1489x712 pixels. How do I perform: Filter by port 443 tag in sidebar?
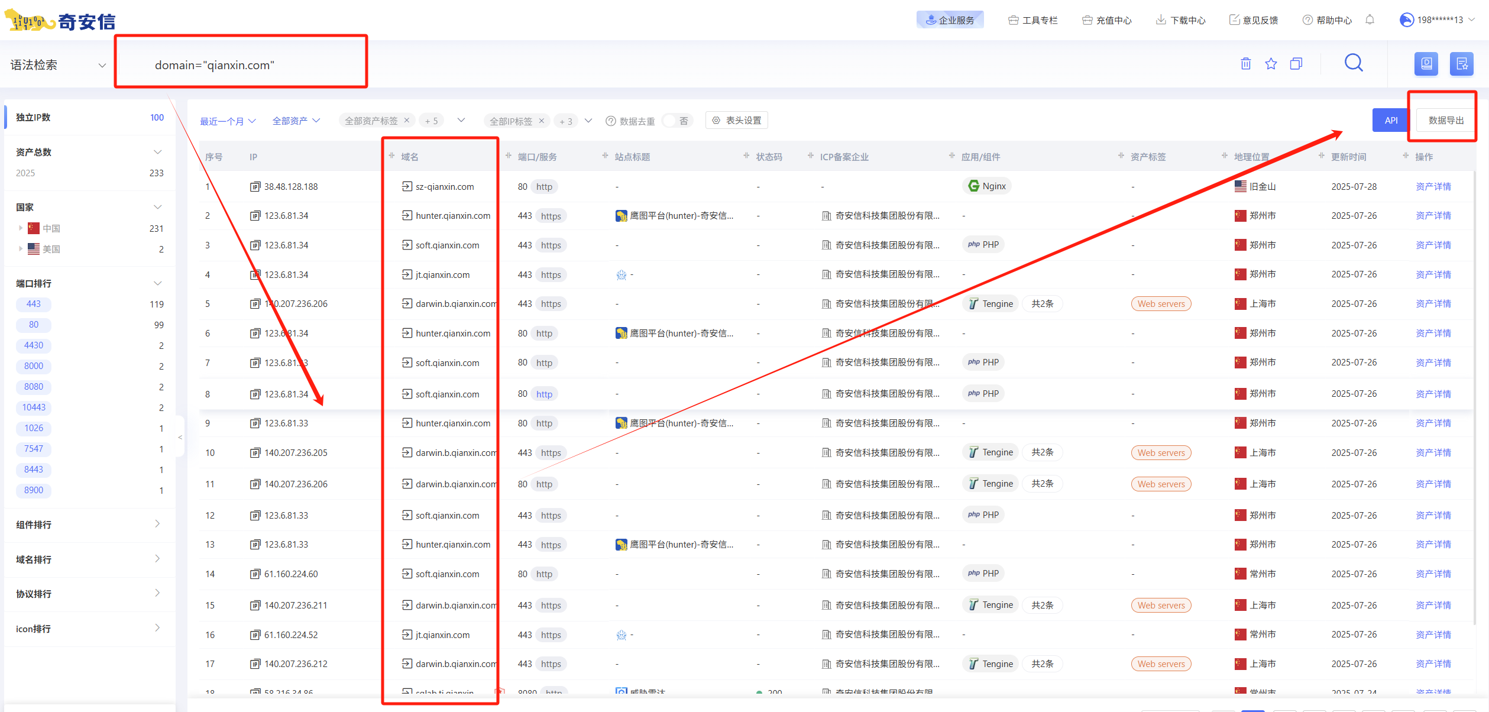34,304
